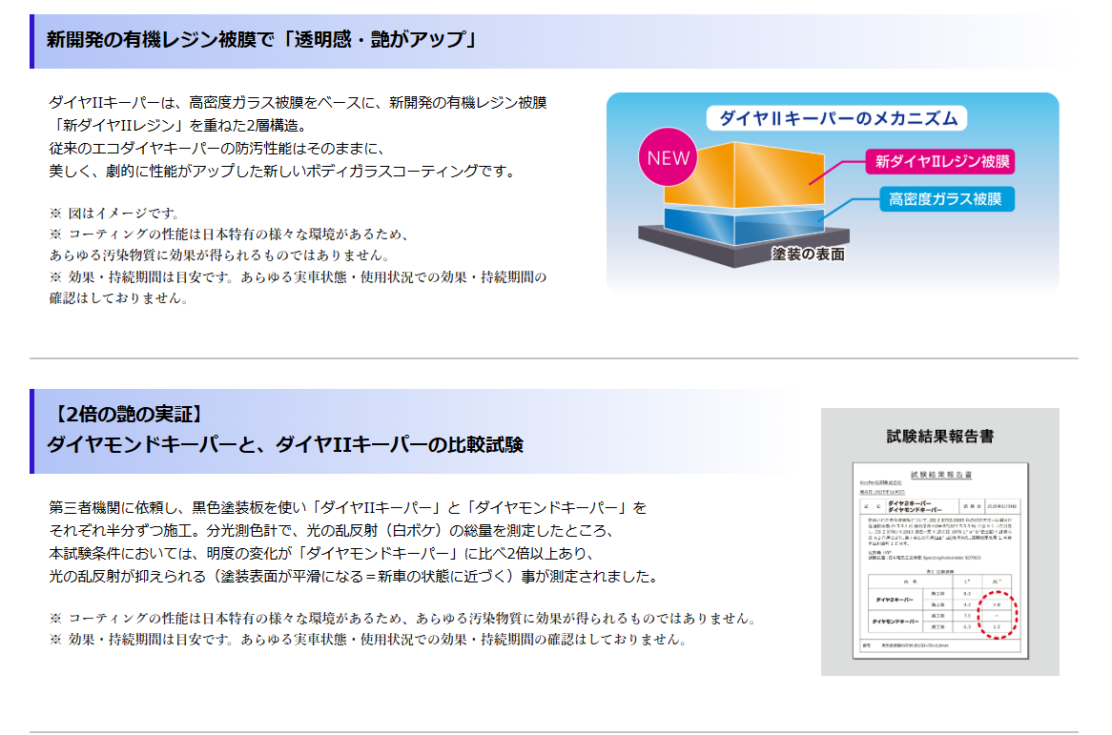
Task: Click the blue 高密度ガラス被膜 label
Action: tap(945, 199)
